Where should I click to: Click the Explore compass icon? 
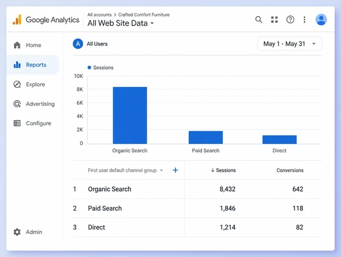17,84
